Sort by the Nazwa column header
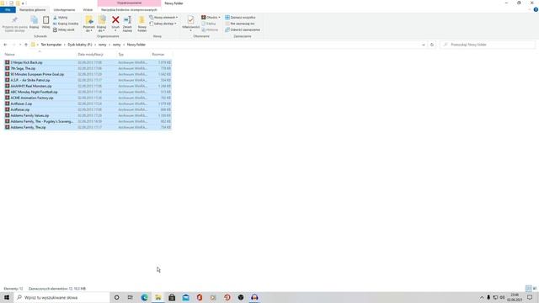539x303 pixels. [40, 54]
